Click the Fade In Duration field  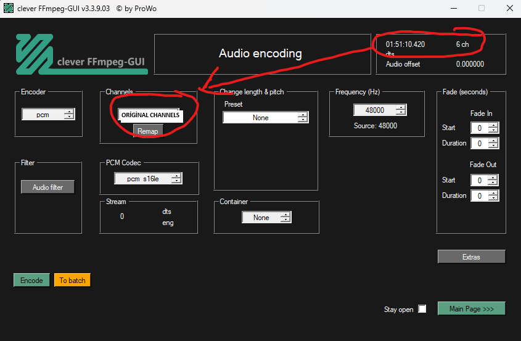click(480, 143)
